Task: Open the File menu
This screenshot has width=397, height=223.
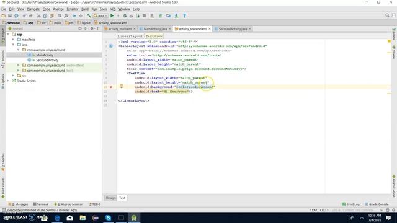Action: pyautogui.click(x=4, y=9)
